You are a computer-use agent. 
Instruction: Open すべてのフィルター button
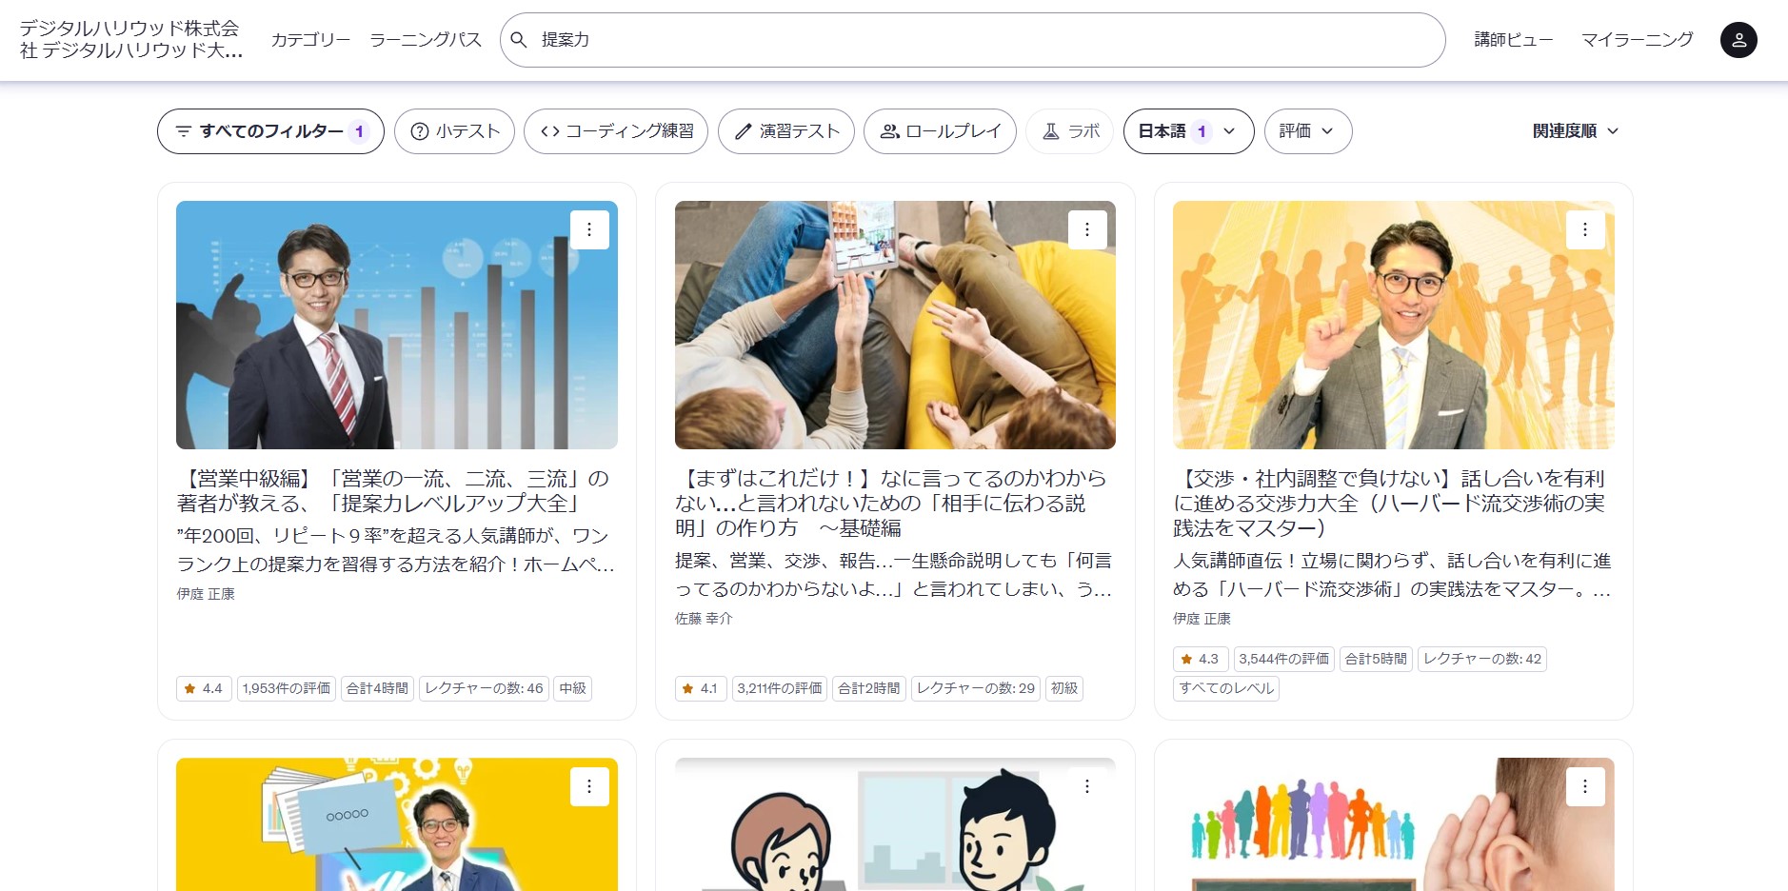click(270, 131)
